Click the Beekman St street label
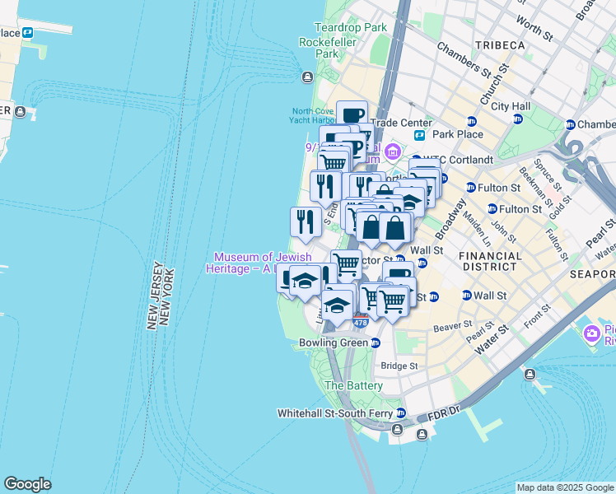This screenshot has width=616, height=494. click(535, 187)
